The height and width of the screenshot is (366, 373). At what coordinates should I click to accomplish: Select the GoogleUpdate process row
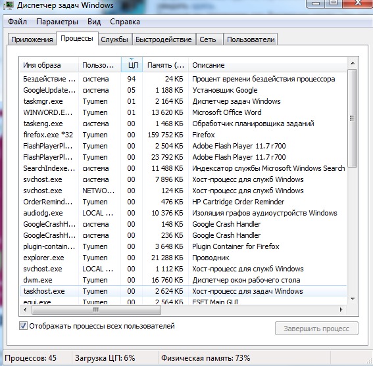point(183,90)
